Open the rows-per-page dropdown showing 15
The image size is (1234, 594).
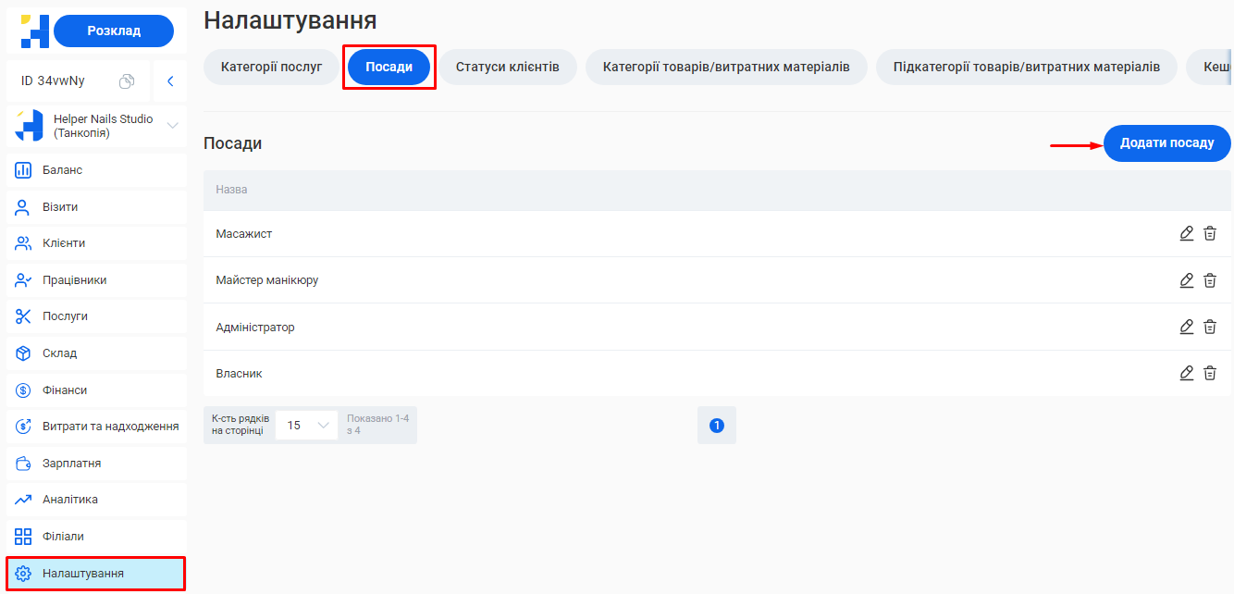point(306,425)
